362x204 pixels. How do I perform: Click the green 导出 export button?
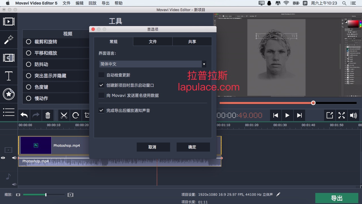(x=337, y=198)
